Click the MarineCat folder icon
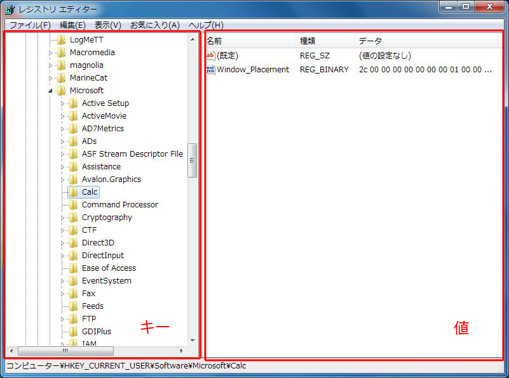509x378 pixels. pyautogui.click(x=61, y=78)
